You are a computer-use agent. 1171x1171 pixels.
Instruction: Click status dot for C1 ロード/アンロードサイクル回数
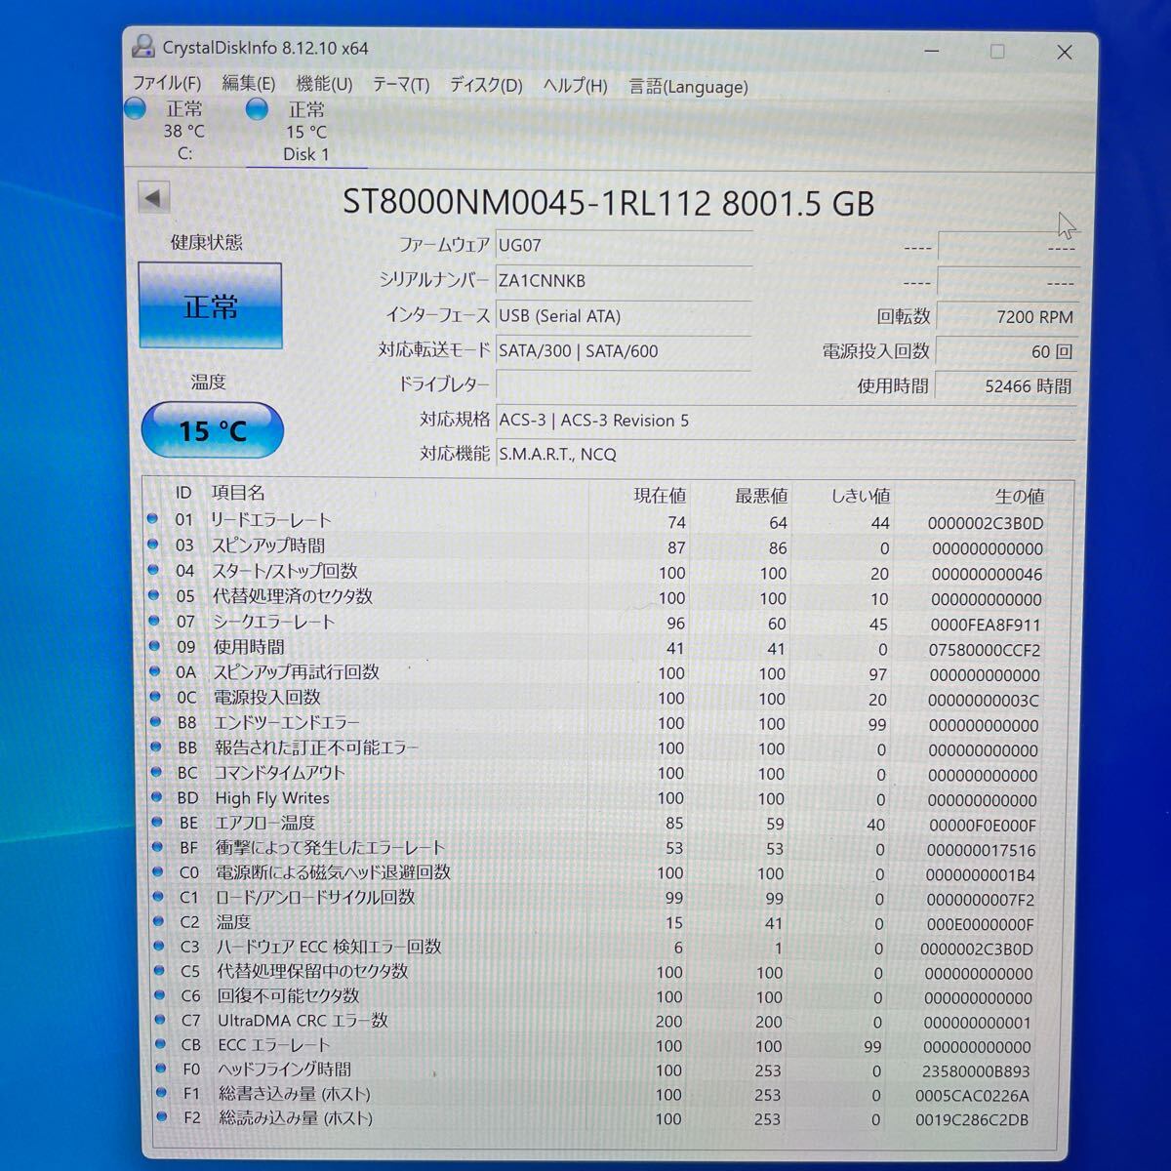[x=157, y=896]
